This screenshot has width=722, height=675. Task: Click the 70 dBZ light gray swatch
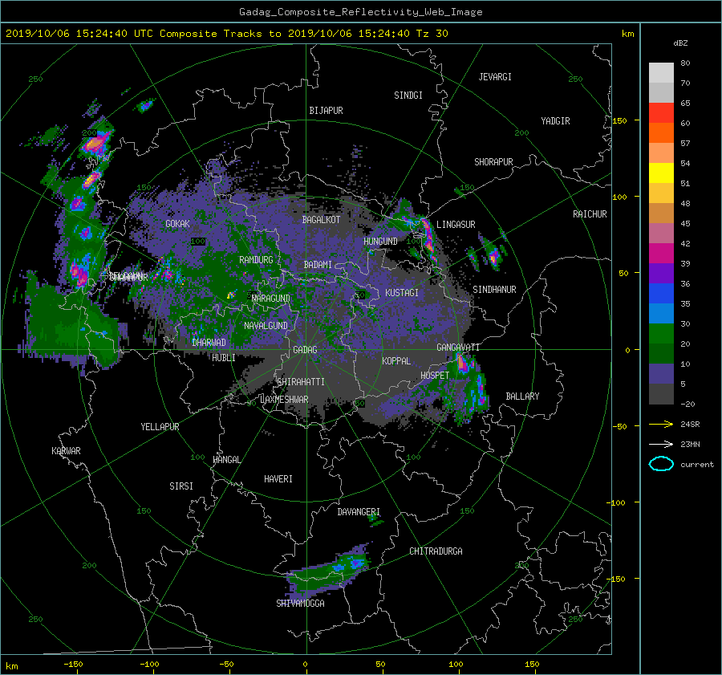pos(661,73)
